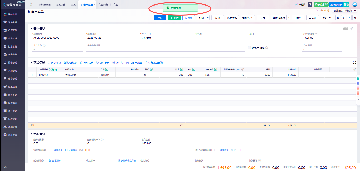Switch to the 商品列表 tab

pyautogui.click(x=61, y=5)
